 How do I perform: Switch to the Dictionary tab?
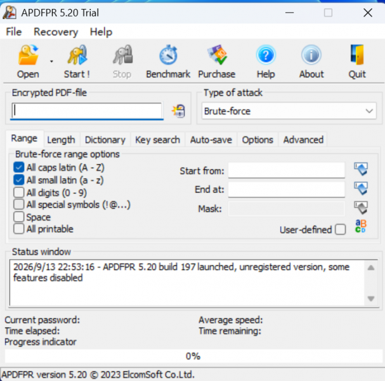point(105,140)
